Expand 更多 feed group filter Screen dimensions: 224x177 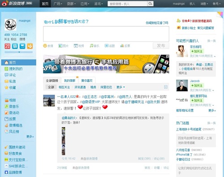121,87
